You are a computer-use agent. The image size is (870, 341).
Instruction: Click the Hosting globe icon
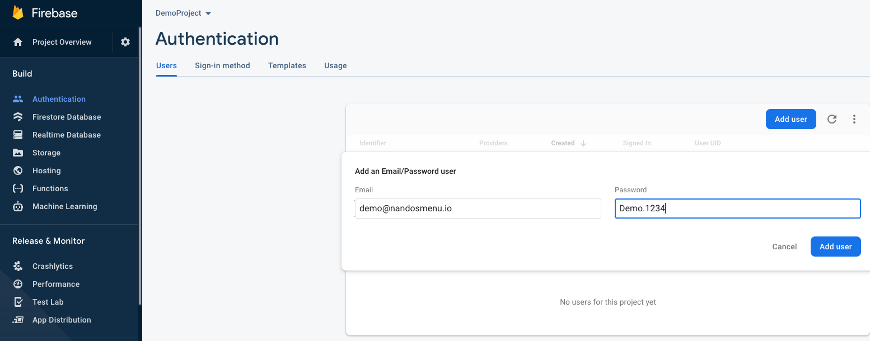(18, 170)
